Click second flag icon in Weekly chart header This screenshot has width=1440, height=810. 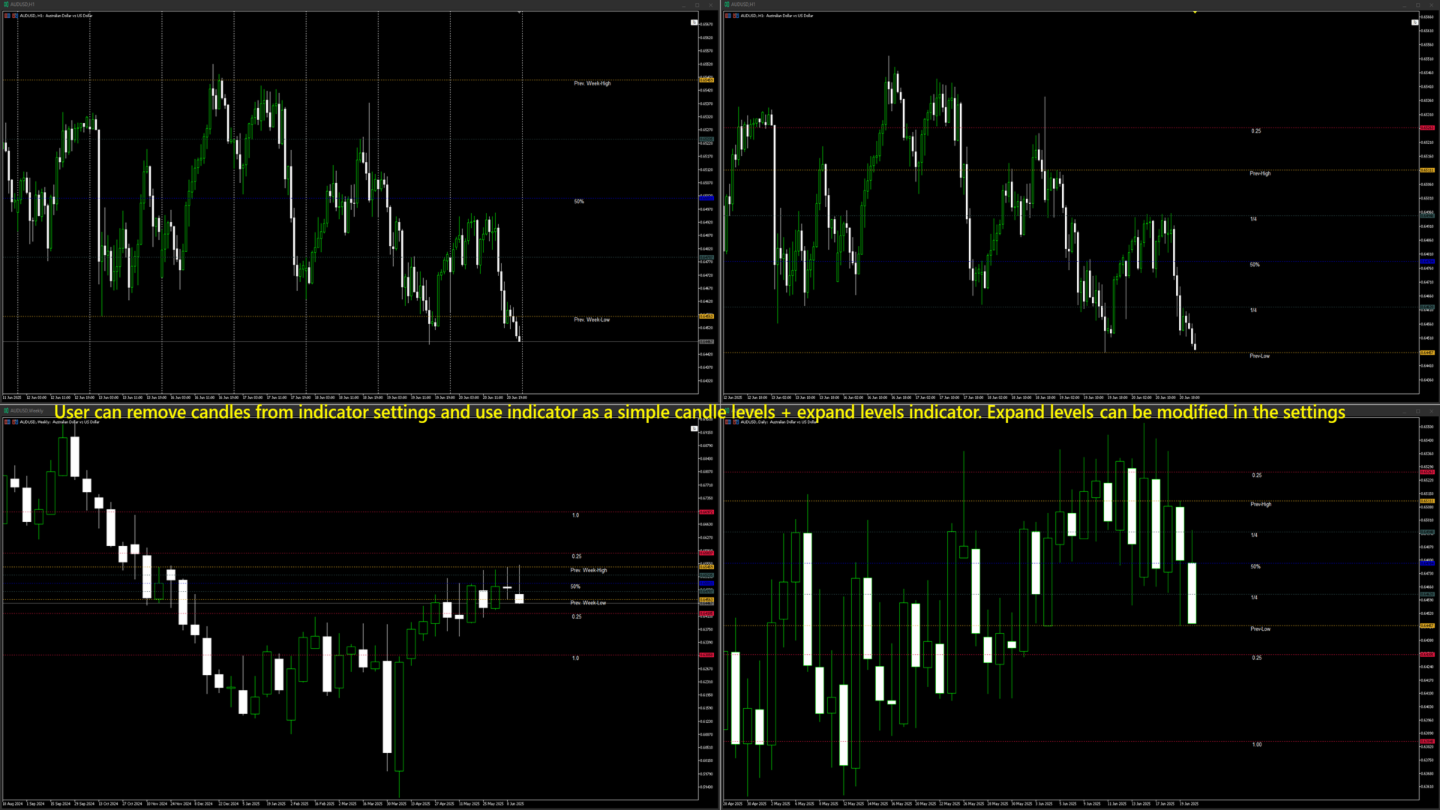click(x=15, y=421)
